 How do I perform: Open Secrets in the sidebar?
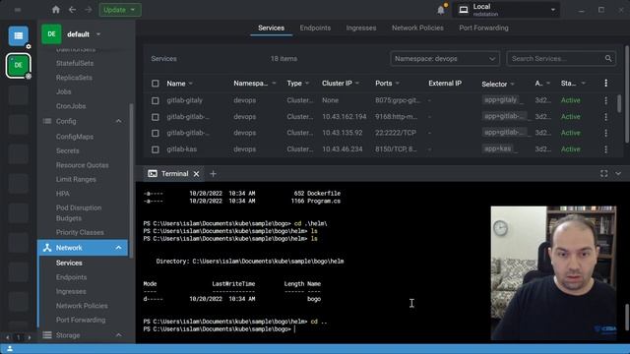(x=68, y=150)
